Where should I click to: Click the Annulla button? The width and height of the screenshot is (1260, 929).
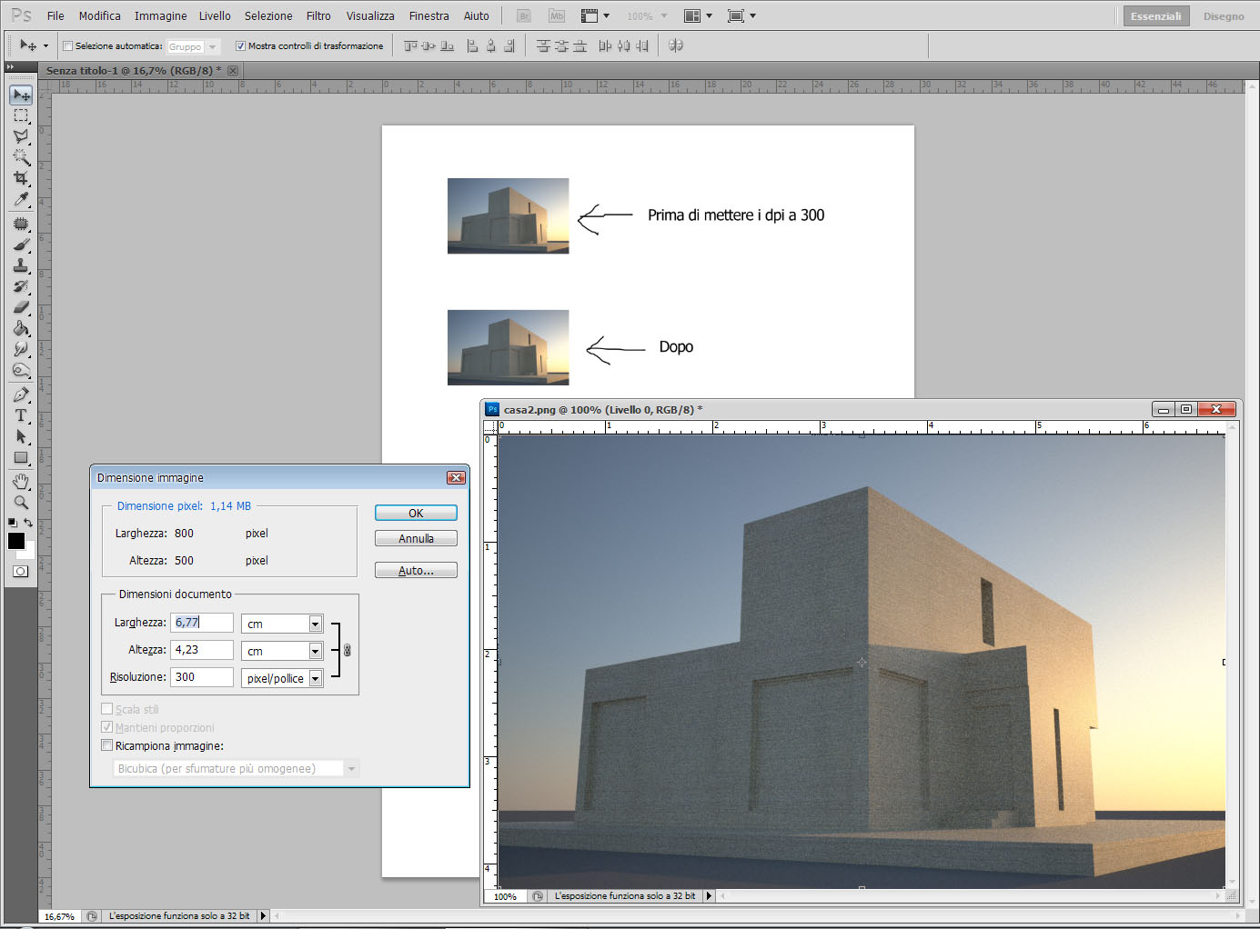pyautogui.click(x=416, y=538)
